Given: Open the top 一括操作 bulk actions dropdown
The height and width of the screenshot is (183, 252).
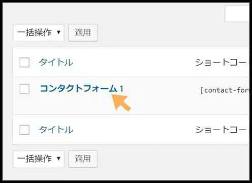Looking at the screenshot, I should [39, 33].
